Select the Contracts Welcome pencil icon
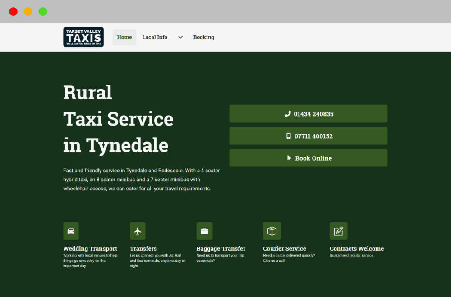Viewport: 451px width, 297px height. coord(339,231)
